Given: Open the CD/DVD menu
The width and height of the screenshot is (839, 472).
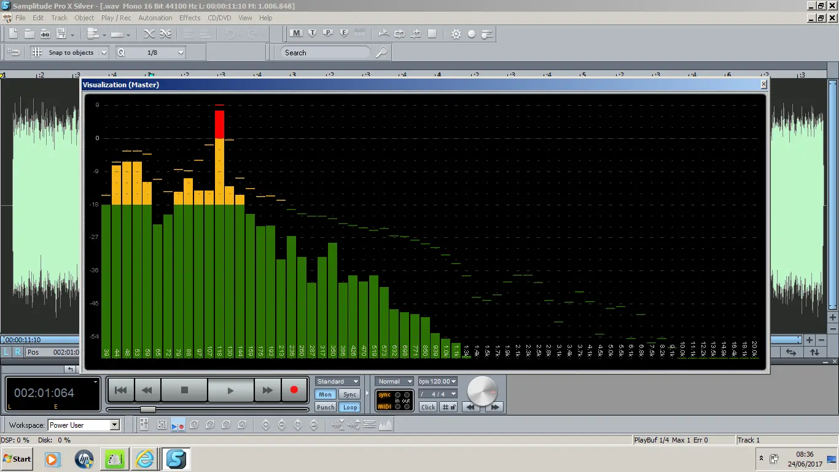Looking at the screenshot, I should 220,18.
